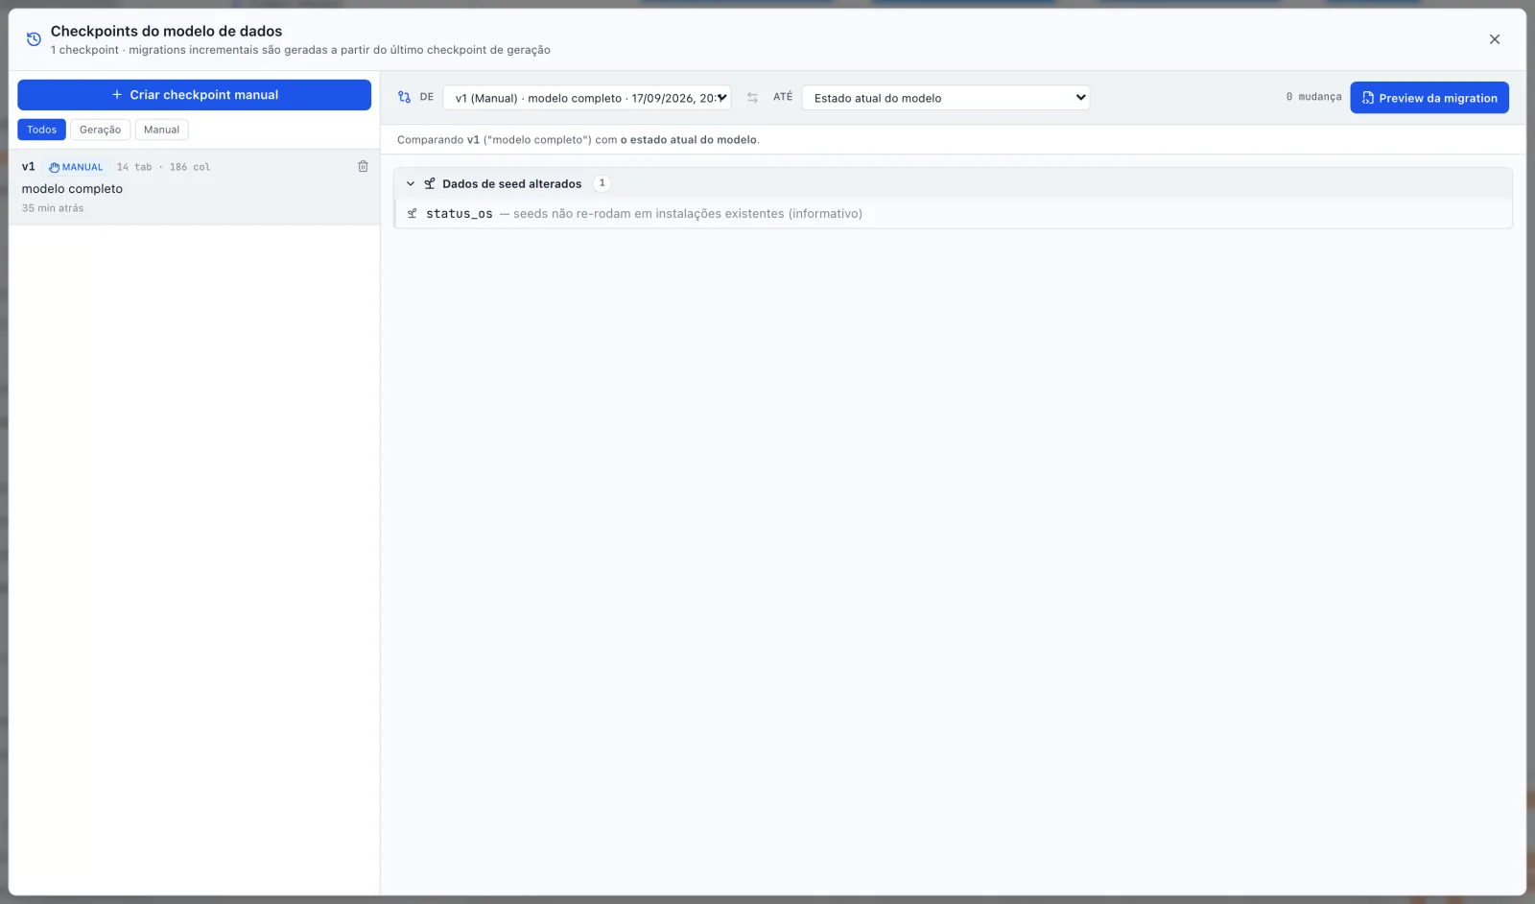Click the status_os seed row
Screen dimensions: 1535x904
(953, 213)
